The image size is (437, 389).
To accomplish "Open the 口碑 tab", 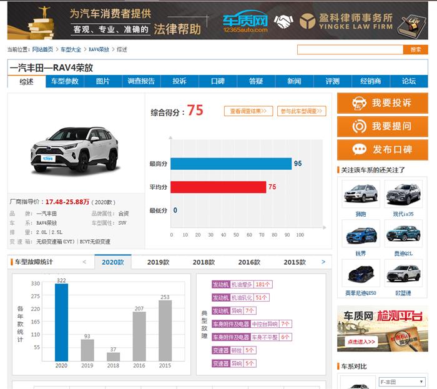I will coord(218,81).
